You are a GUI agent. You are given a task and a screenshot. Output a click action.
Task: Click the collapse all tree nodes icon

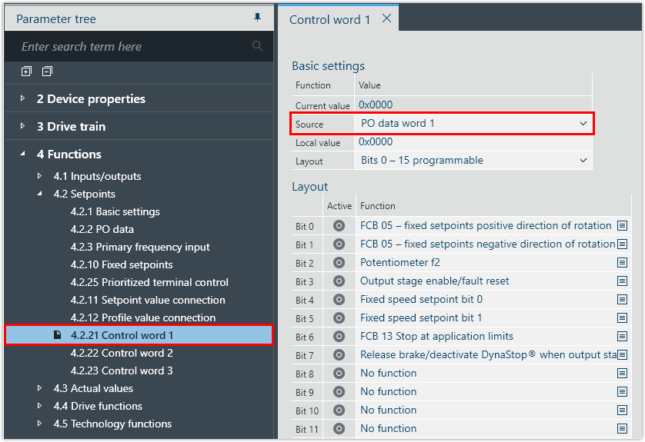47,71
